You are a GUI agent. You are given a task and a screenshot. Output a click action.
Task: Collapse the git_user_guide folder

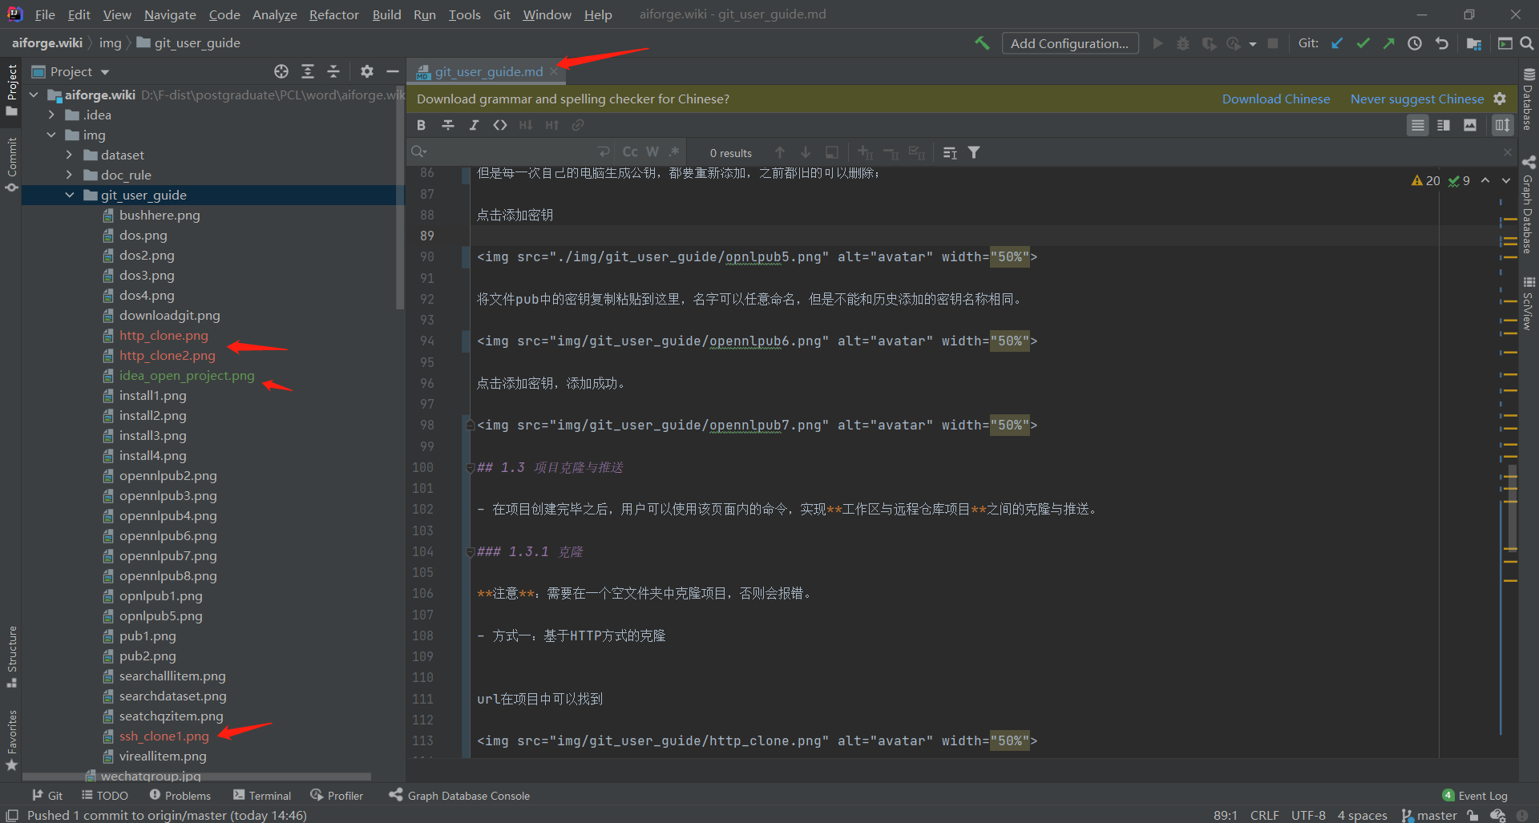pyautogui.click(x=69, y=195)
